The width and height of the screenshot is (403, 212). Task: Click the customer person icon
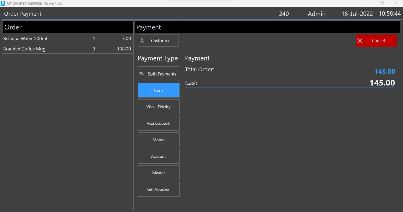(142, 41)
